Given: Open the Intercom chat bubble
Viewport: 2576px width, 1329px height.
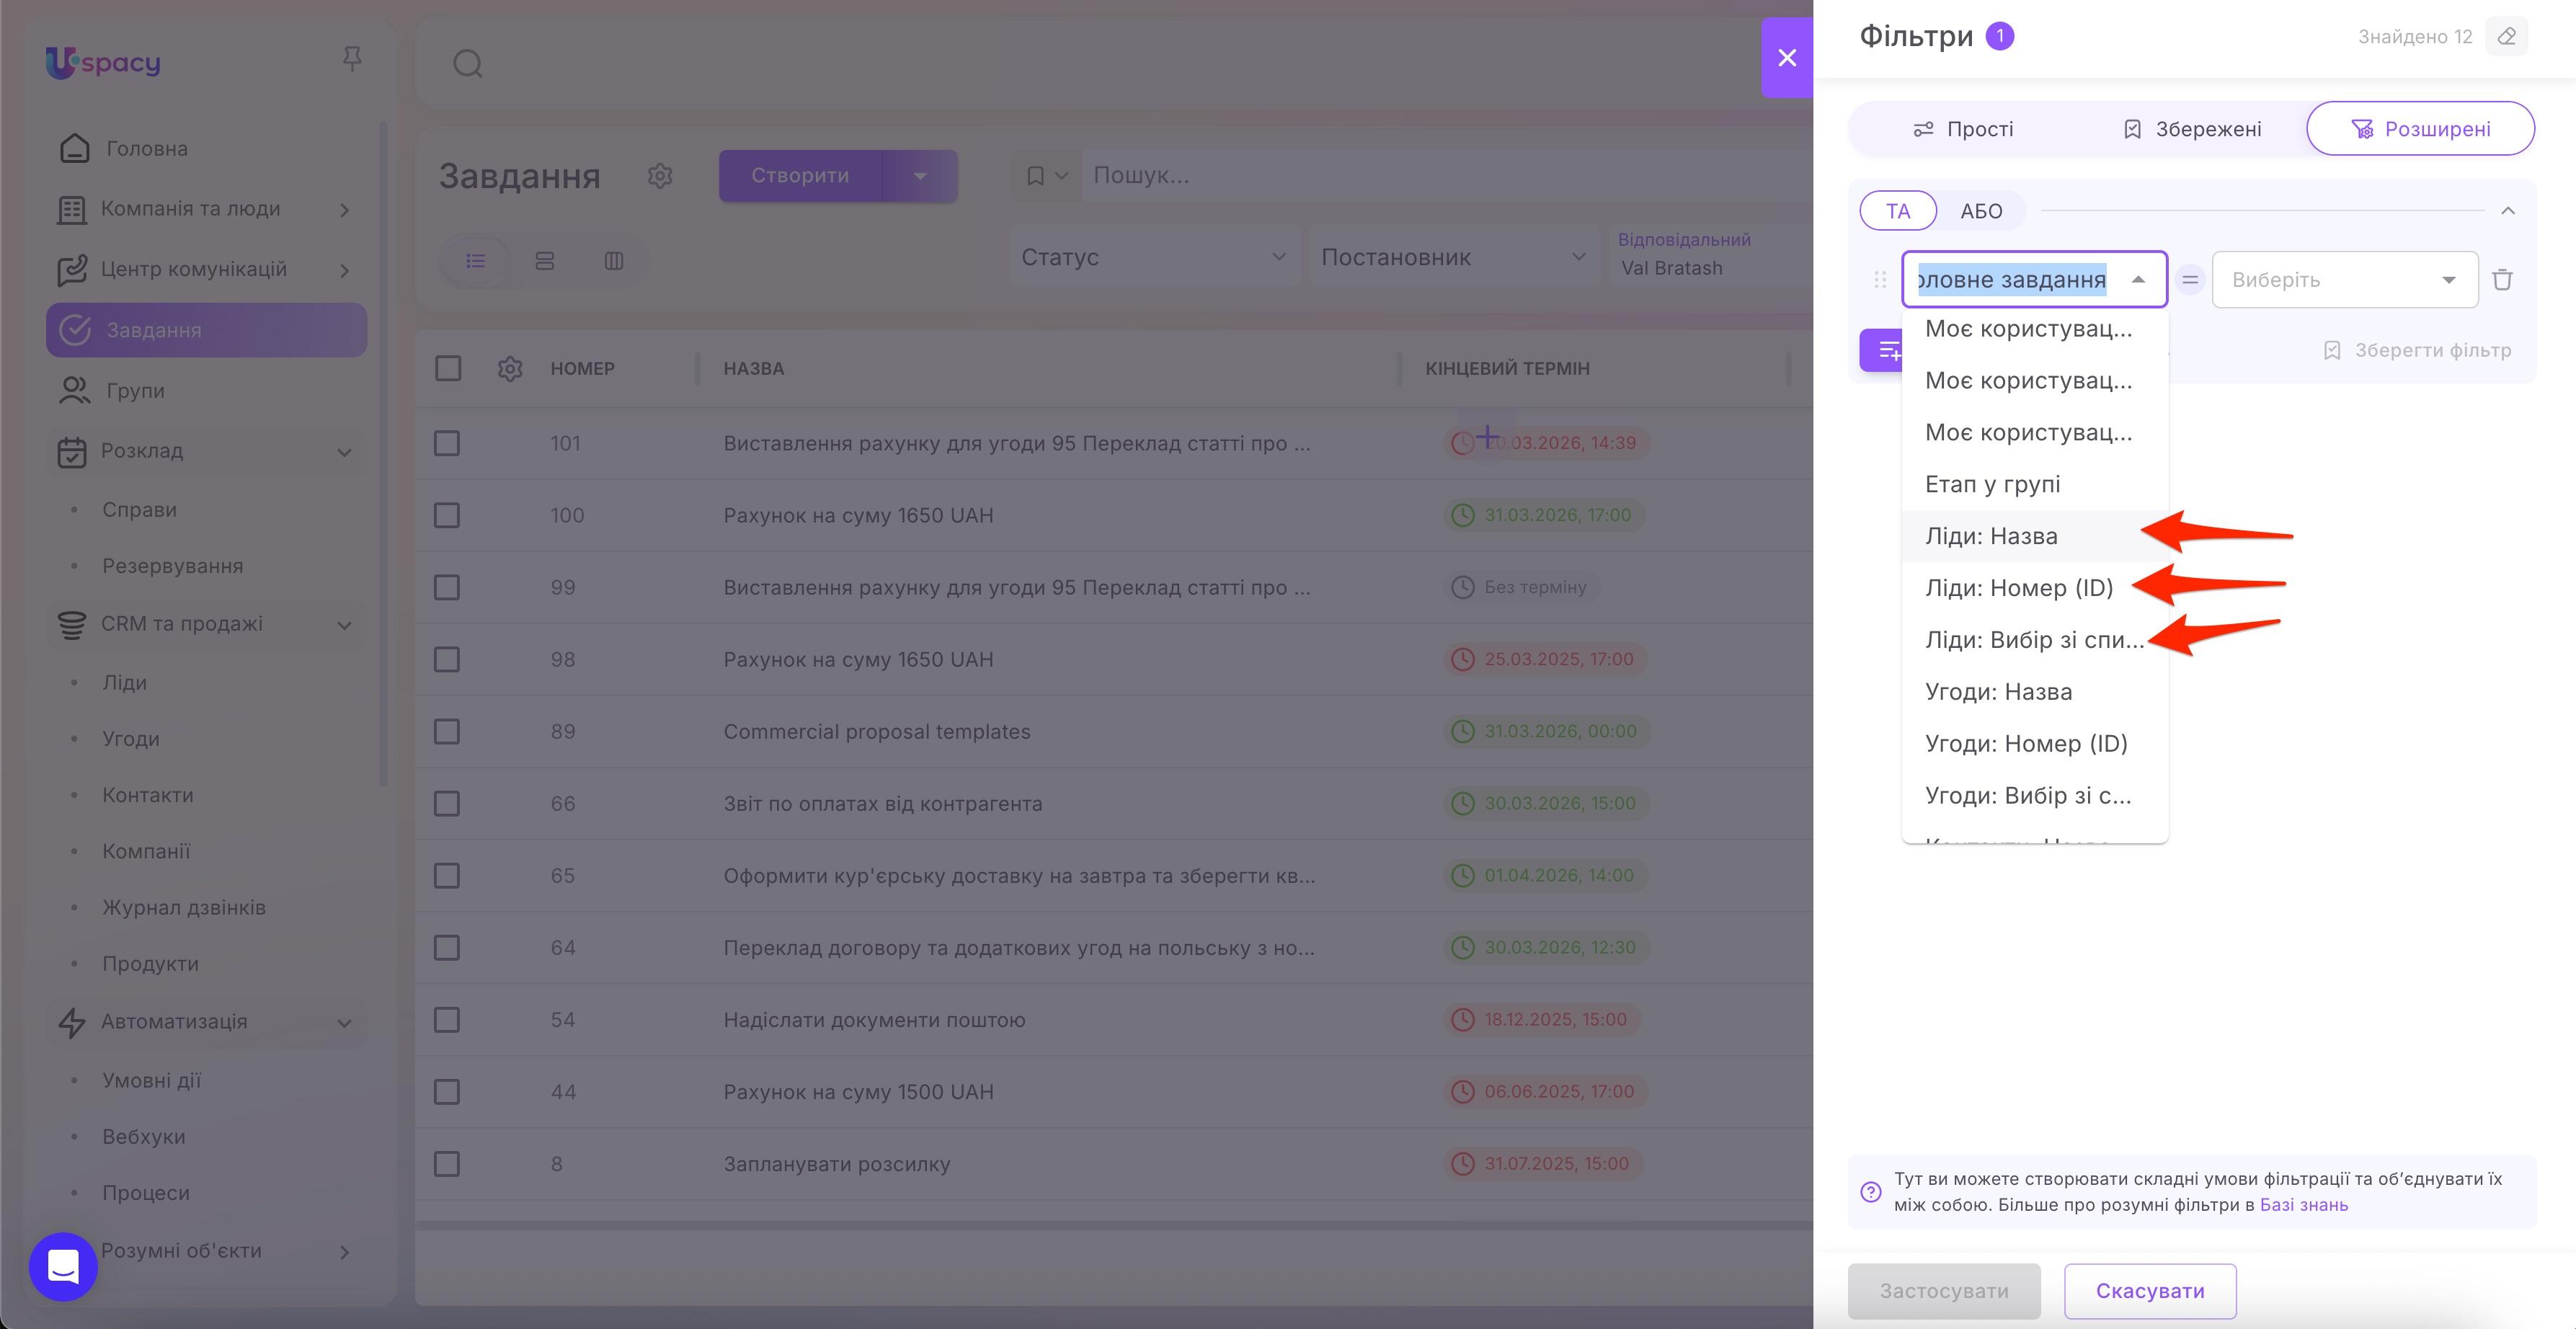Looking at the screenshot, I should coord(63,1266).
